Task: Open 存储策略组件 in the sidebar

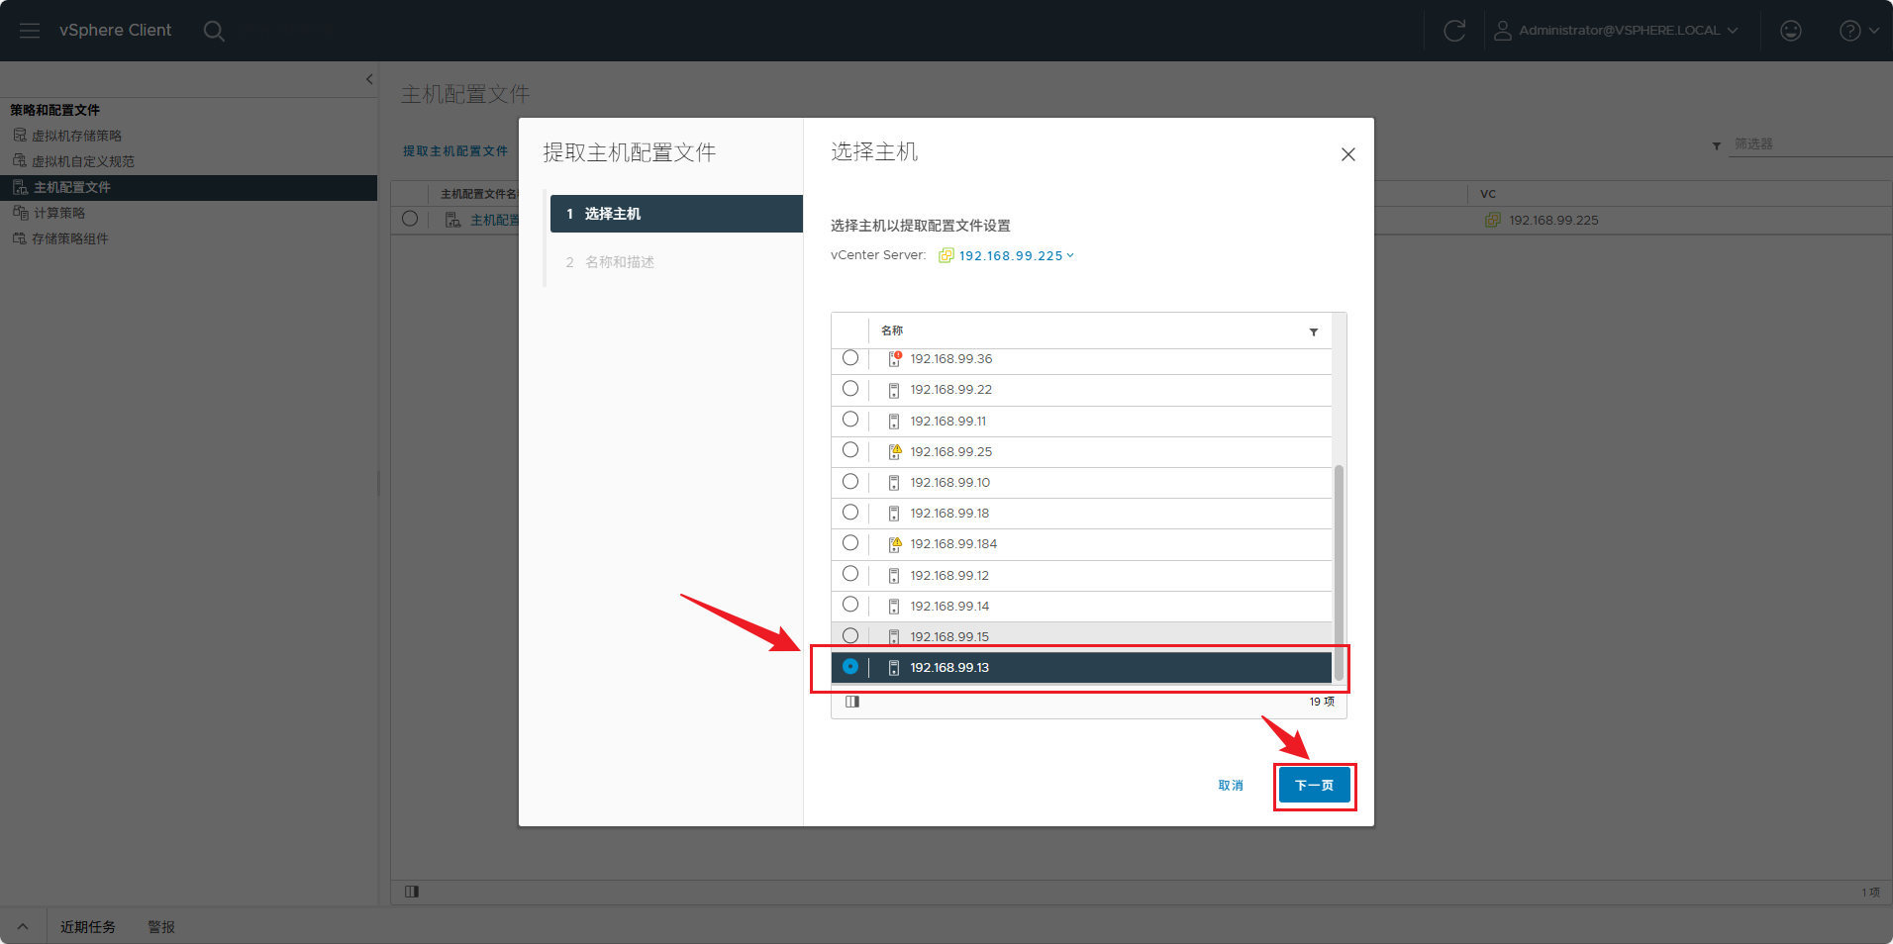Action: (x=70, y=238)
